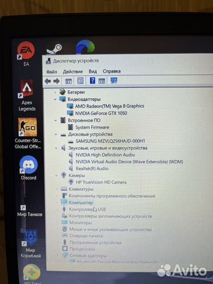Image resolution: width=213 pixels, height=284 pixels.
Task: Select Контроллеры запоминающих устройств category
Action: (110, 216)
